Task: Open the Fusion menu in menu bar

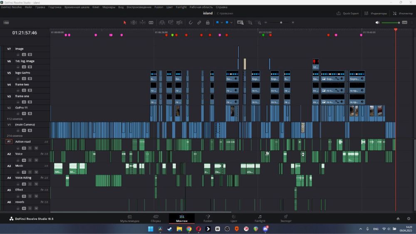Action: tap(158, 7)
